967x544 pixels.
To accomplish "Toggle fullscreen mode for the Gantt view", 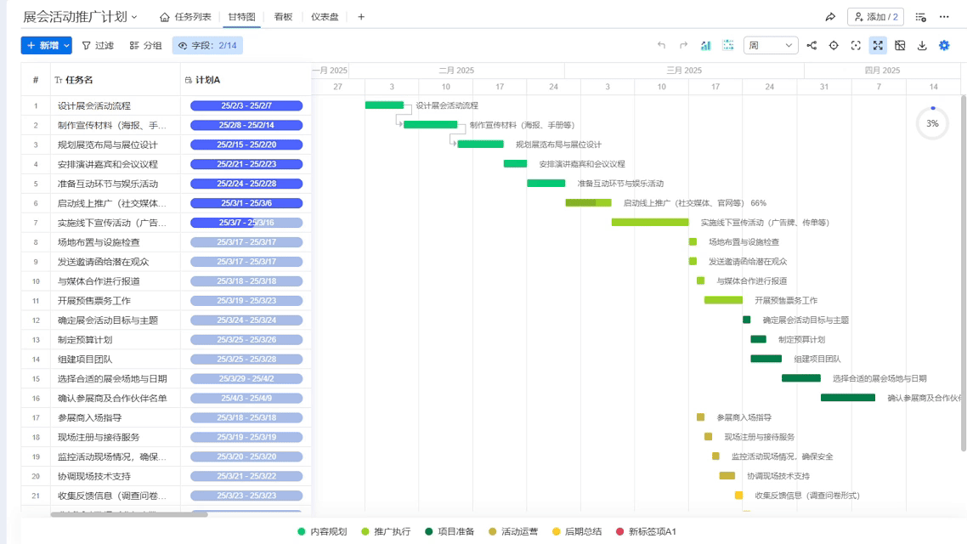I will [x=879, y=45].
